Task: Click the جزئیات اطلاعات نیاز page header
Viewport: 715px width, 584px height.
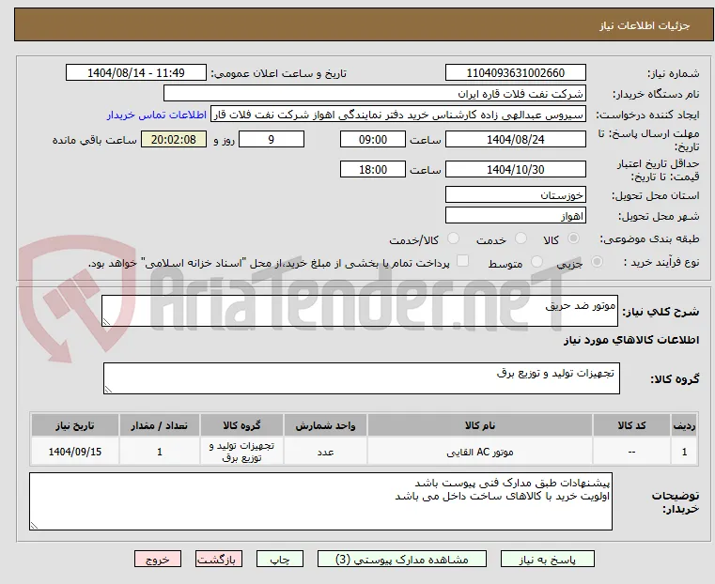Action: [645, 25]
